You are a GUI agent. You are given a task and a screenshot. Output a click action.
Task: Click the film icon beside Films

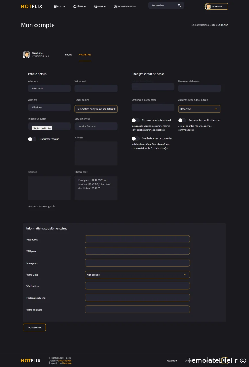(55, 6)
